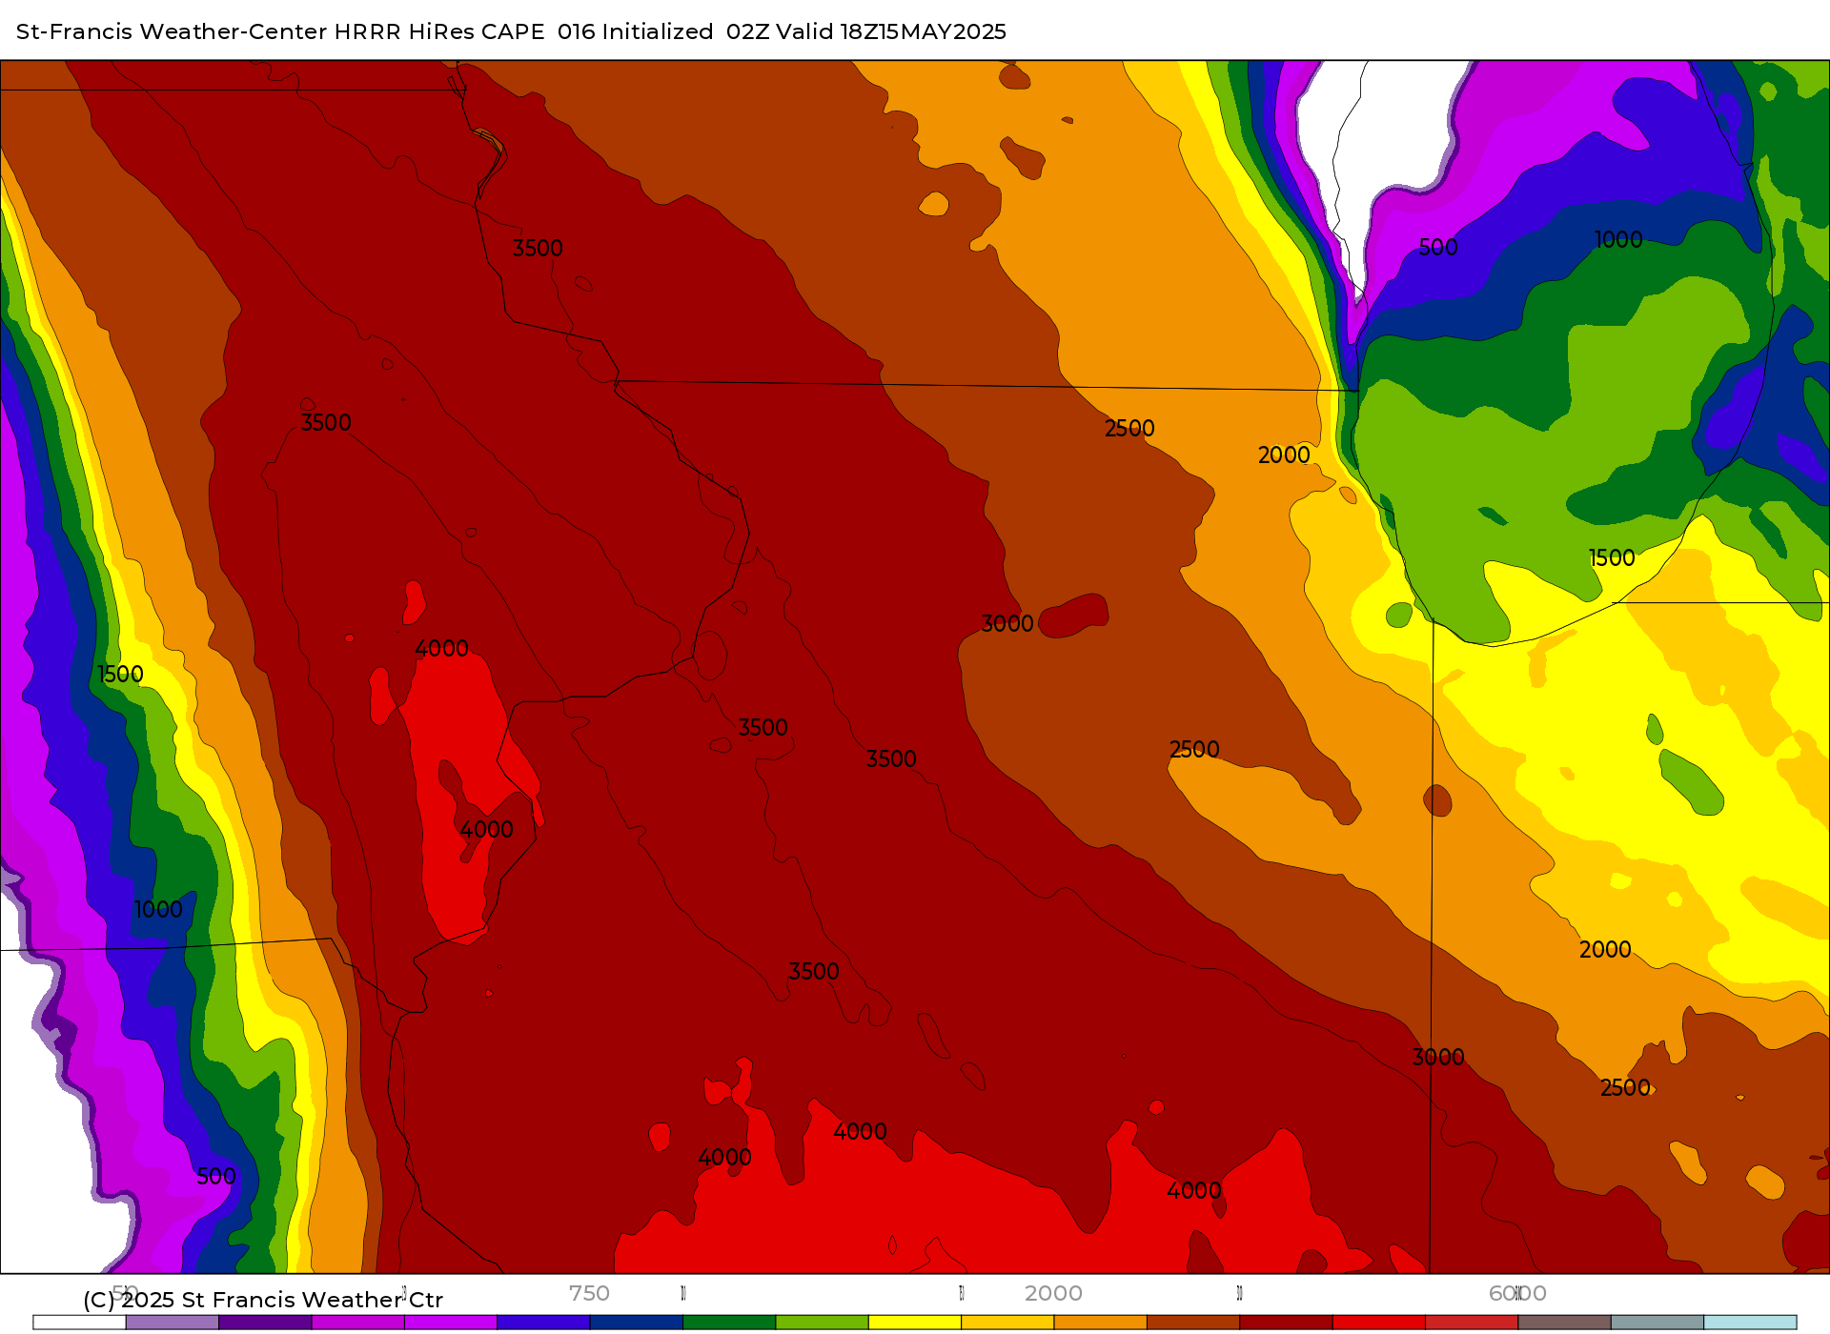Pick the bright yellow legend swatch

(915, 1323)
